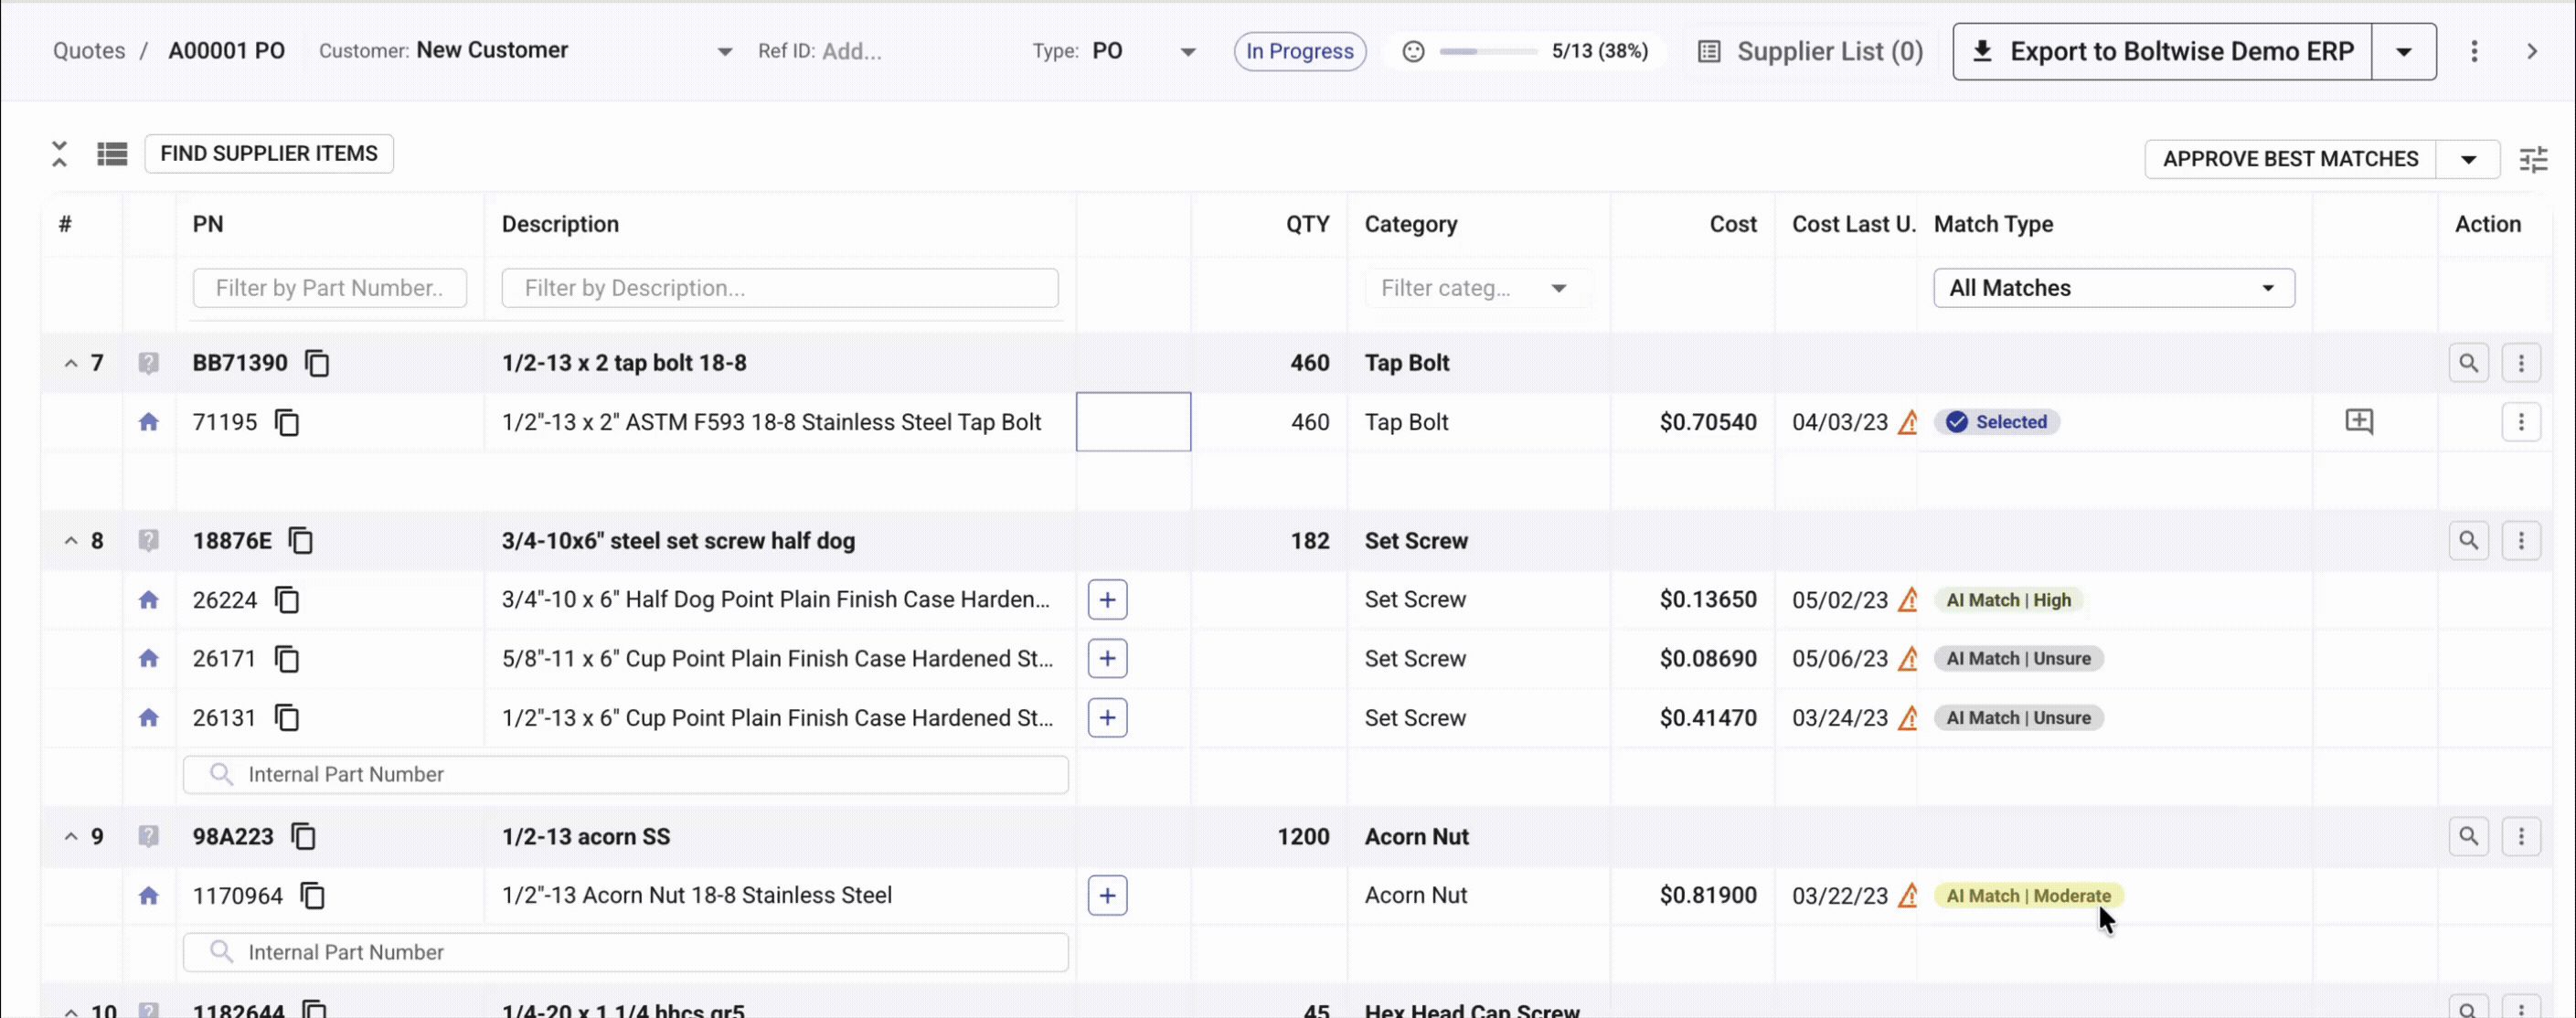The width and height of the screenshot is (2576, 1018).
Task: Open Supplier List (0) tab
Action: click(1811, 51)
